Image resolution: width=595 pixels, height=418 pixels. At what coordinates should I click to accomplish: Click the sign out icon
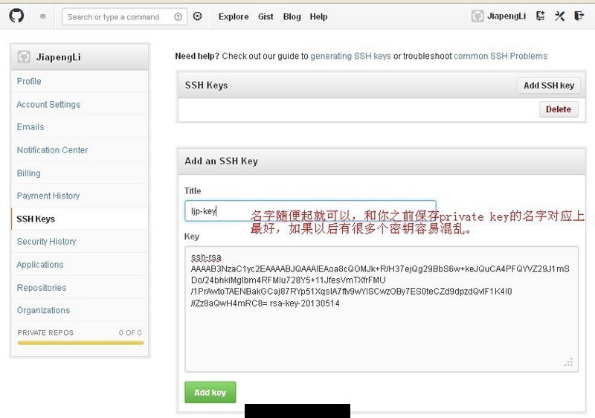pyautogui.click(x=579, y=16)
